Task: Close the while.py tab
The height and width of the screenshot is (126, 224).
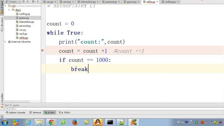Action: pyautogui.click(x=157, y=2)
